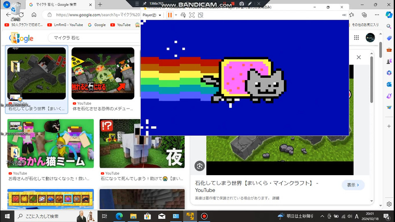Open the Google apps grid
The width and height of the screenshot is (395, 222).
(356, 38)
